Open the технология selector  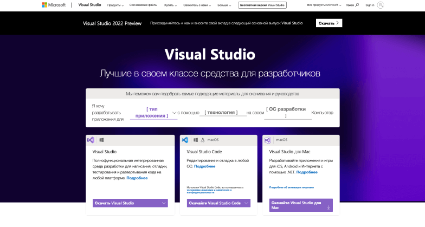[x=223, y=113]
